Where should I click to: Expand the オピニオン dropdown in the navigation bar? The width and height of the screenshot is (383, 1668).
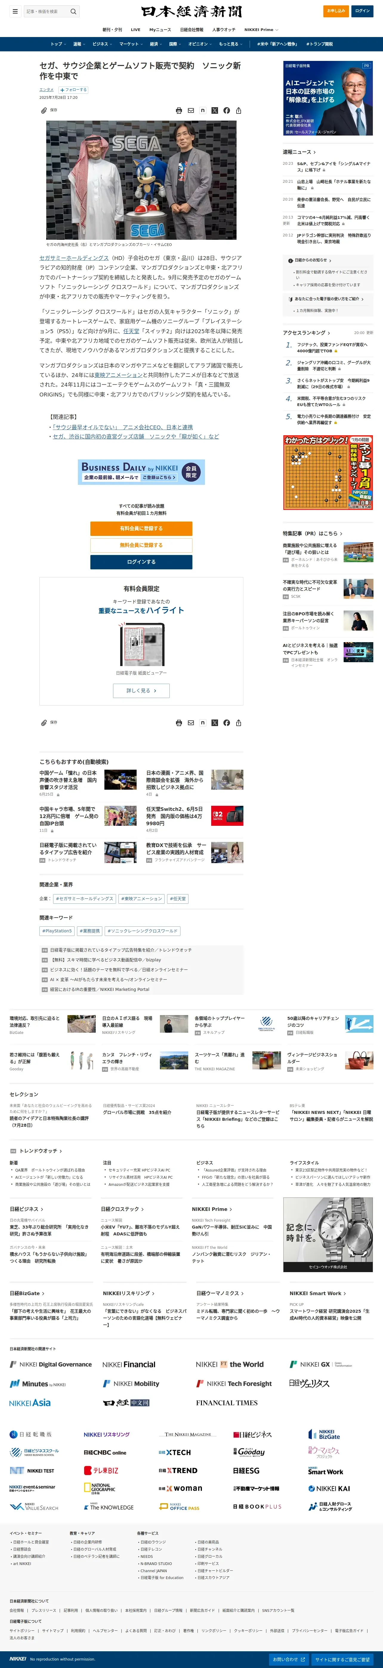tap(200, 44)
